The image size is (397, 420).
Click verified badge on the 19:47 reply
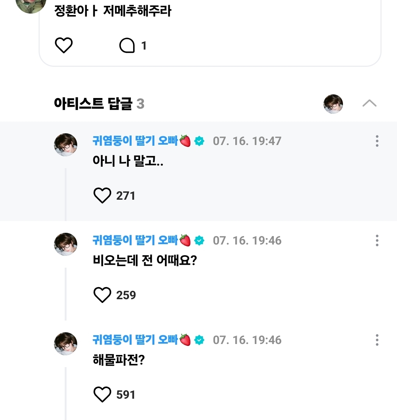point(199,141)
